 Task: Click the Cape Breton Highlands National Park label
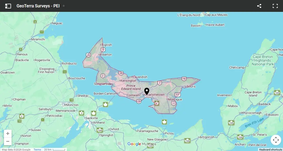point(263,60)
